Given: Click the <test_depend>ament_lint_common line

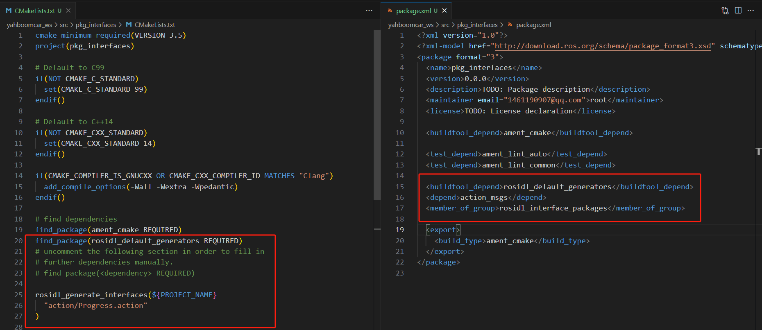Looking at the screenshot, I should [x=521, y=165].
